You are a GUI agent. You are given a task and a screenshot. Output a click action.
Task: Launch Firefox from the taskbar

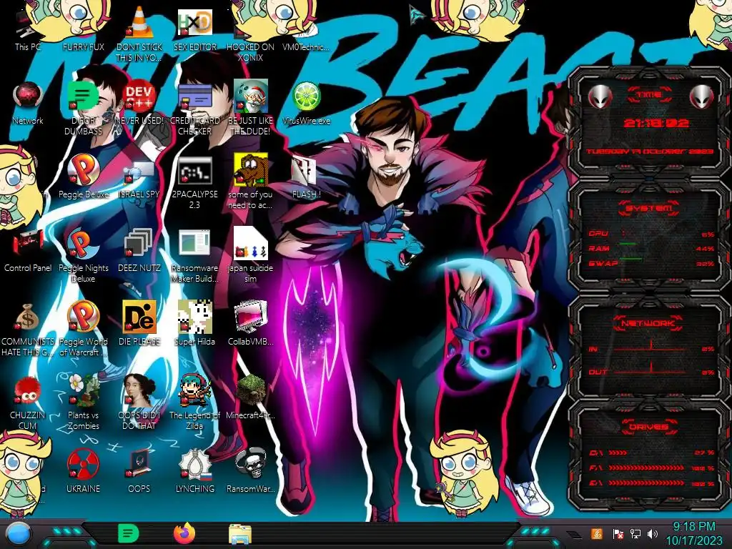click(x=184, y=533)
